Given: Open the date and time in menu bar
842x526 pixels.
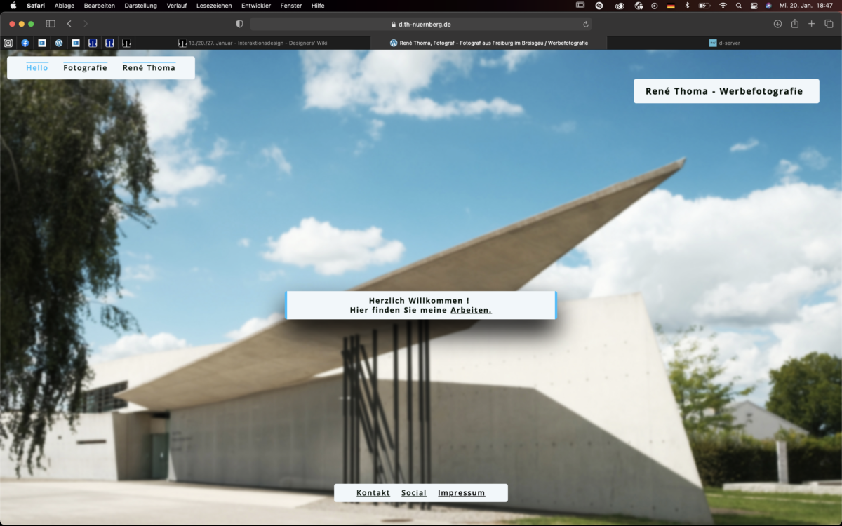Looking at the screenshot, I should pyautogui.click(x=806, y=6).
